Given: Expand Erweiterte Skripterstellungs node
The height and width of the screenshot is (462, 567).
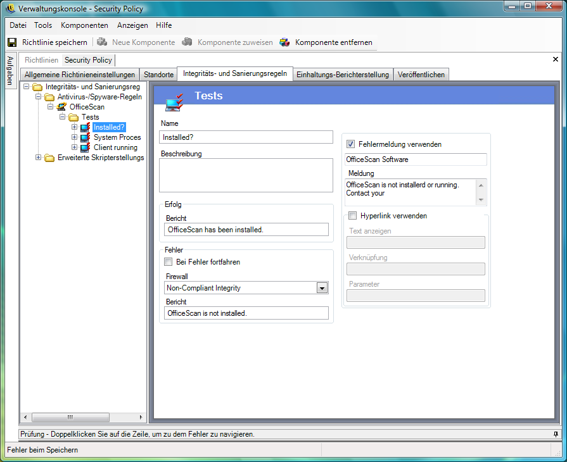Looking at the screenshot, I should (39, 158).
